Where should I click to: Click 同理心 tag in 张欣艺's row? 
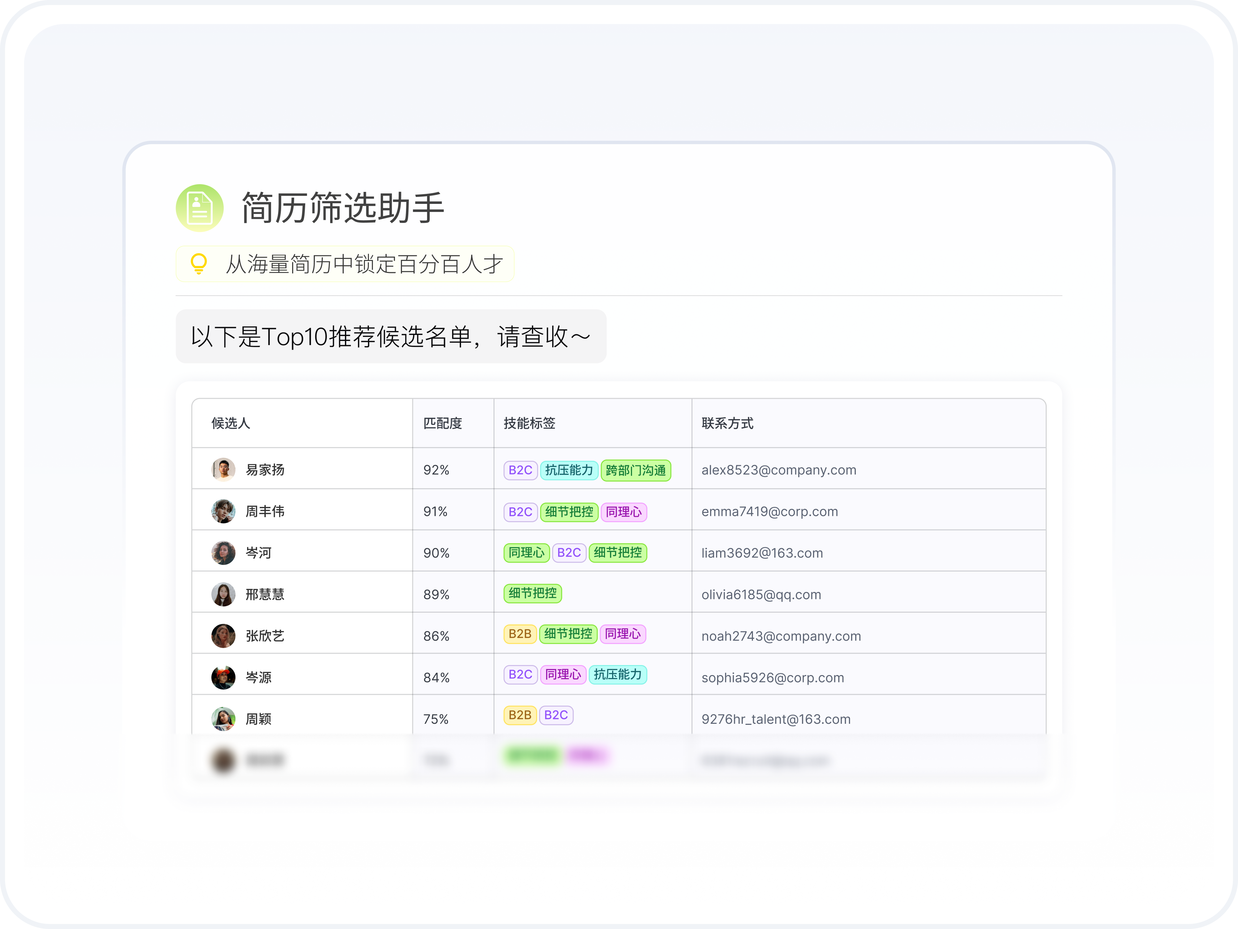(x=623, y=634)
